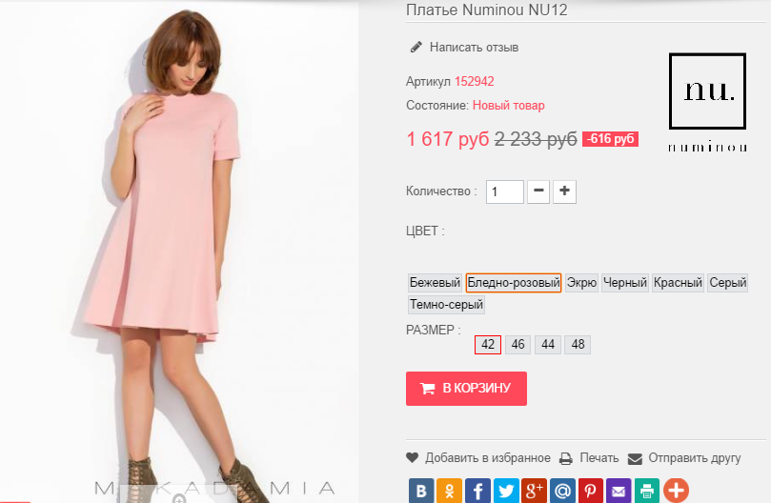The width and height of the screenshot is (771, 503).
Task: Click the Mail.ru @ share icon
Action: pyautogui.click(x=562, y=491)
